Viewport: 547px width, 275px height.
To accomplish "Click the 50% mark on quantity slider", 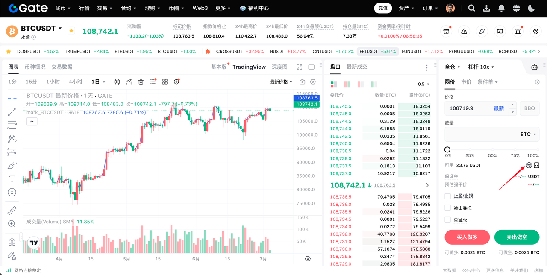I will 492,150.
